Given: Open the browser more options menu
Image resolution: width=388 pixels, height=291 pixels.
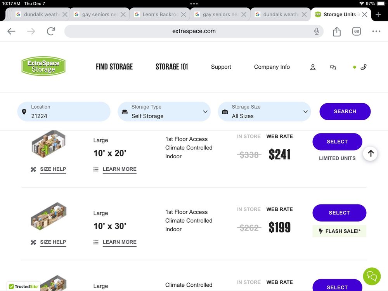Looking at the screenshot, I should pos(376,31).
